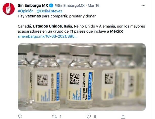Image resolution: width=155 pixels, height=119 pixels.
Task: Click the bold word vacunas
Action: (33, 16)
